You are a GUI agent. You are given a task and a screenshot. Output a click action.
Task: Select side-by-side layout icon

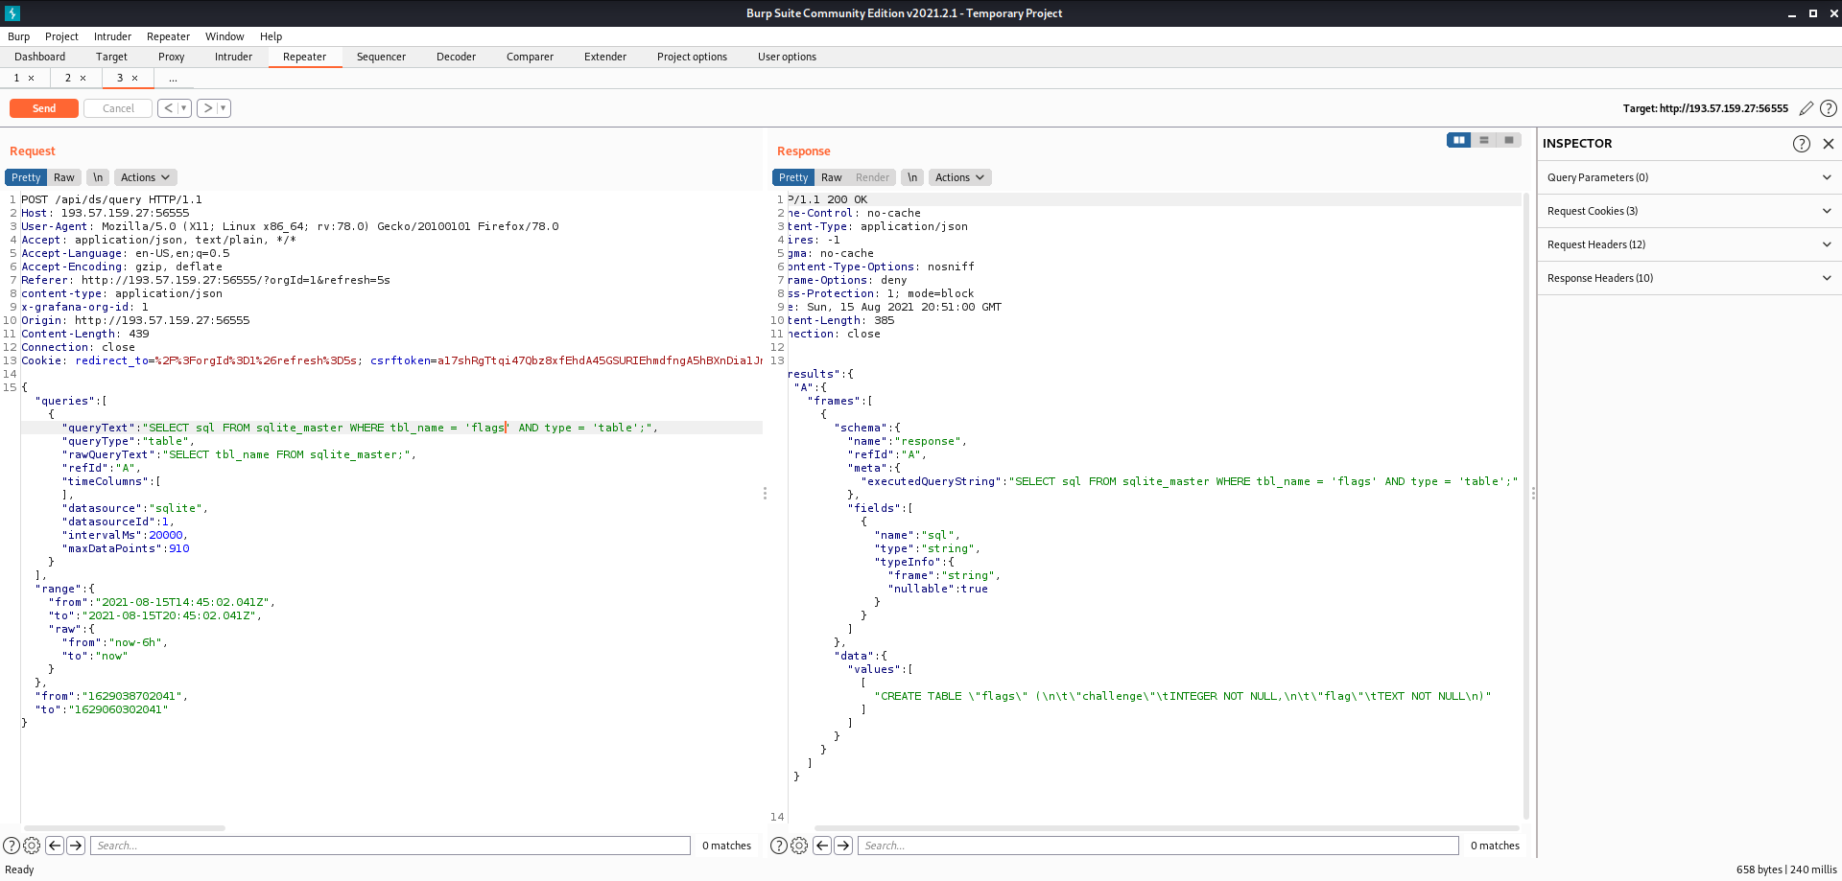point(1459,140)
